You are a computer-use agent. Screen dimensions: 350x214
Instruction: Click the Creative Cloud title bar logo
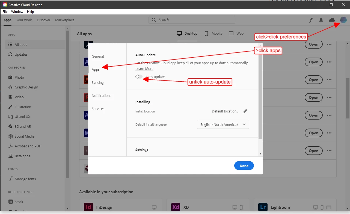pos(5,5)
